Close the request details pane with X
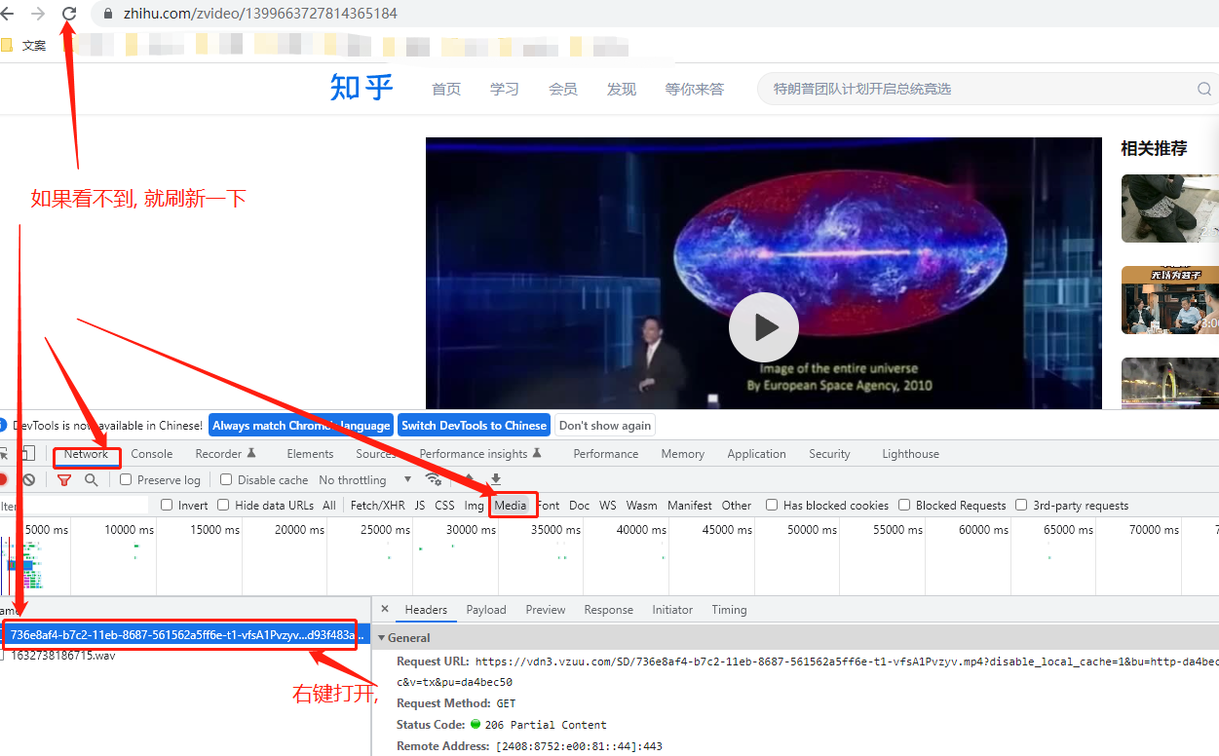The image size is (1219, 756). coord(384,609)
